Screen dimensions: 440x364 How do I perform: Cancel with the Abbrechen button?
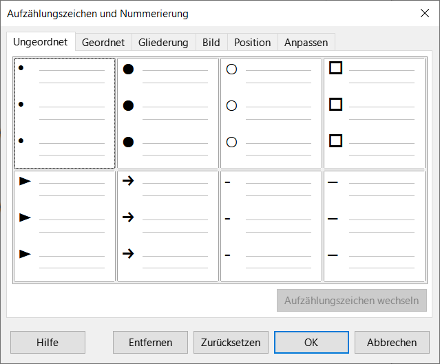click(x=392, y=342)
